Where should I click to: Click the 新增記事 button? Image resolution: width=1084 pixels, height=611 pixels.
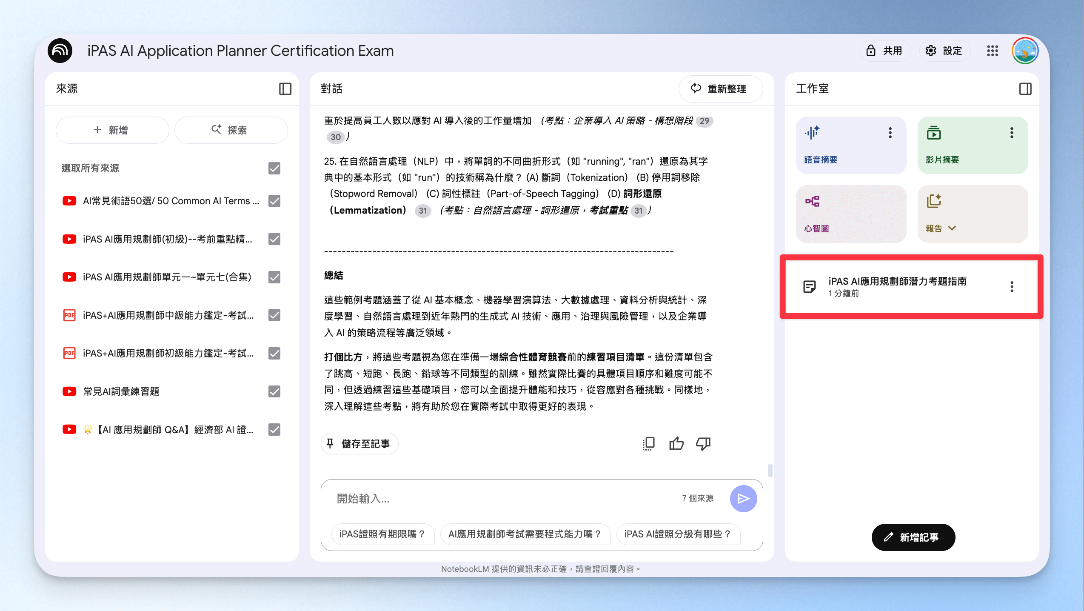click(x=913, y=537)
